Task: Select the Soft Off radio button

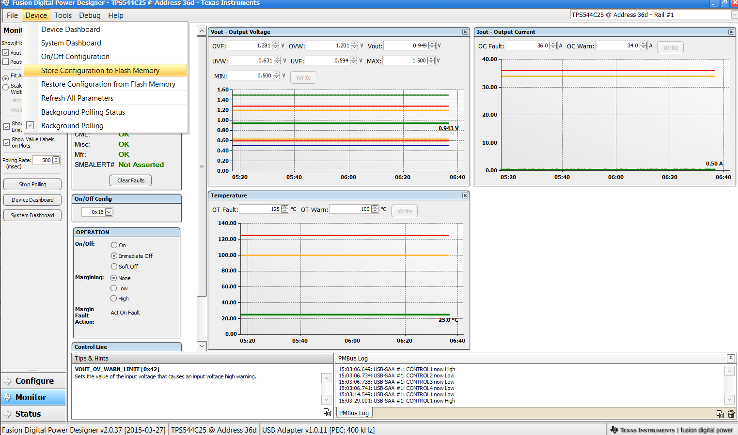Action: click(114, 267)
